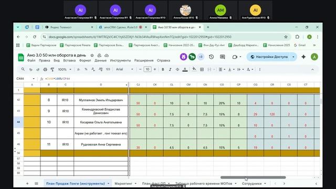
Task: Toggle strikethrough formatting
Action: (177, 69)
